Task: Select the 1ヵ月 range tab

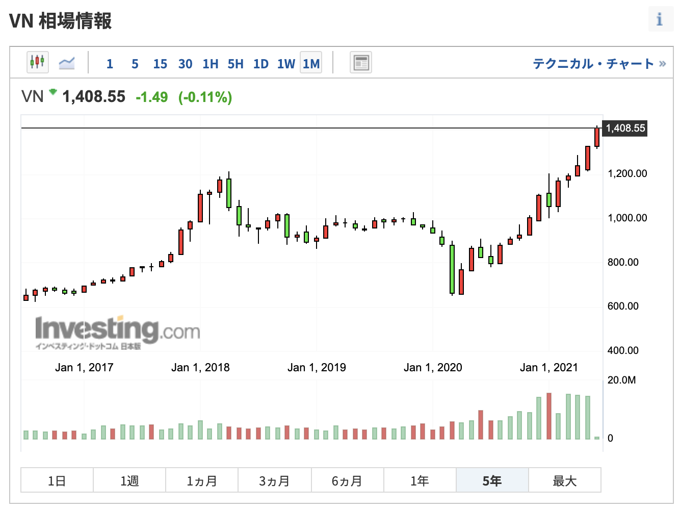Action: [x=202, y=480]
